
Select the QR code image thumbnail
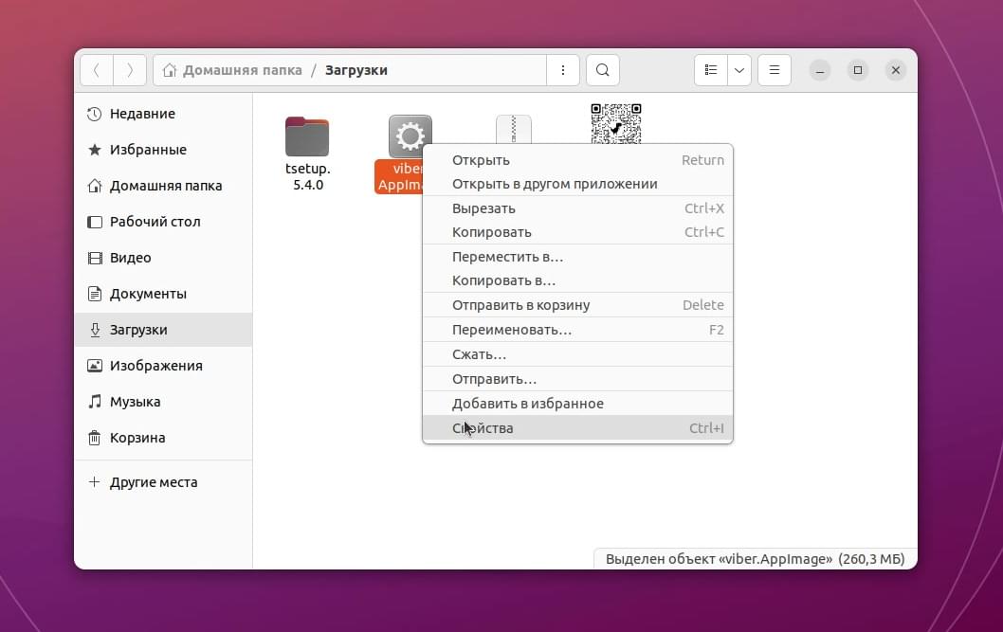click(616, 123)
